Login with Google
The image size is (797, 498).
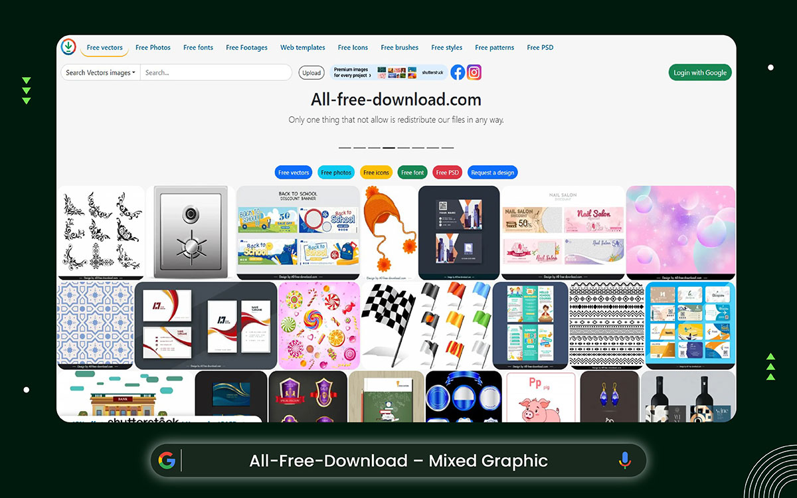pyautogui.click(x=699, y=72)
